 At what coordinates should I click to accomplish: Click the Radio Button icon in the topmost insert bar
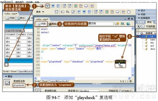[x=53, y=6]
